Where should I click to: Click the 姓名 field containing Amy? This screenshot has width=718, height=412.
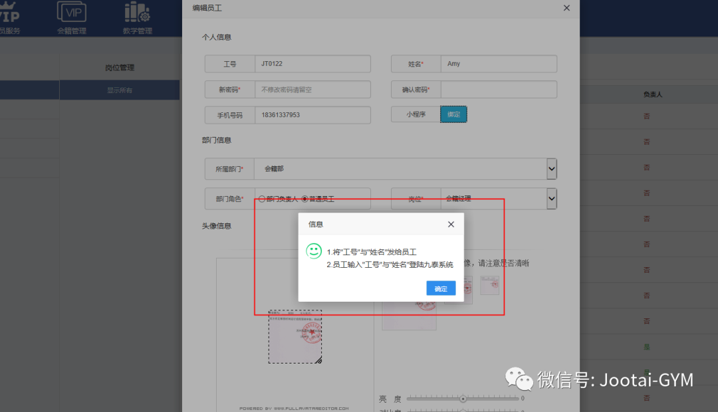click(x=499, y=64)
